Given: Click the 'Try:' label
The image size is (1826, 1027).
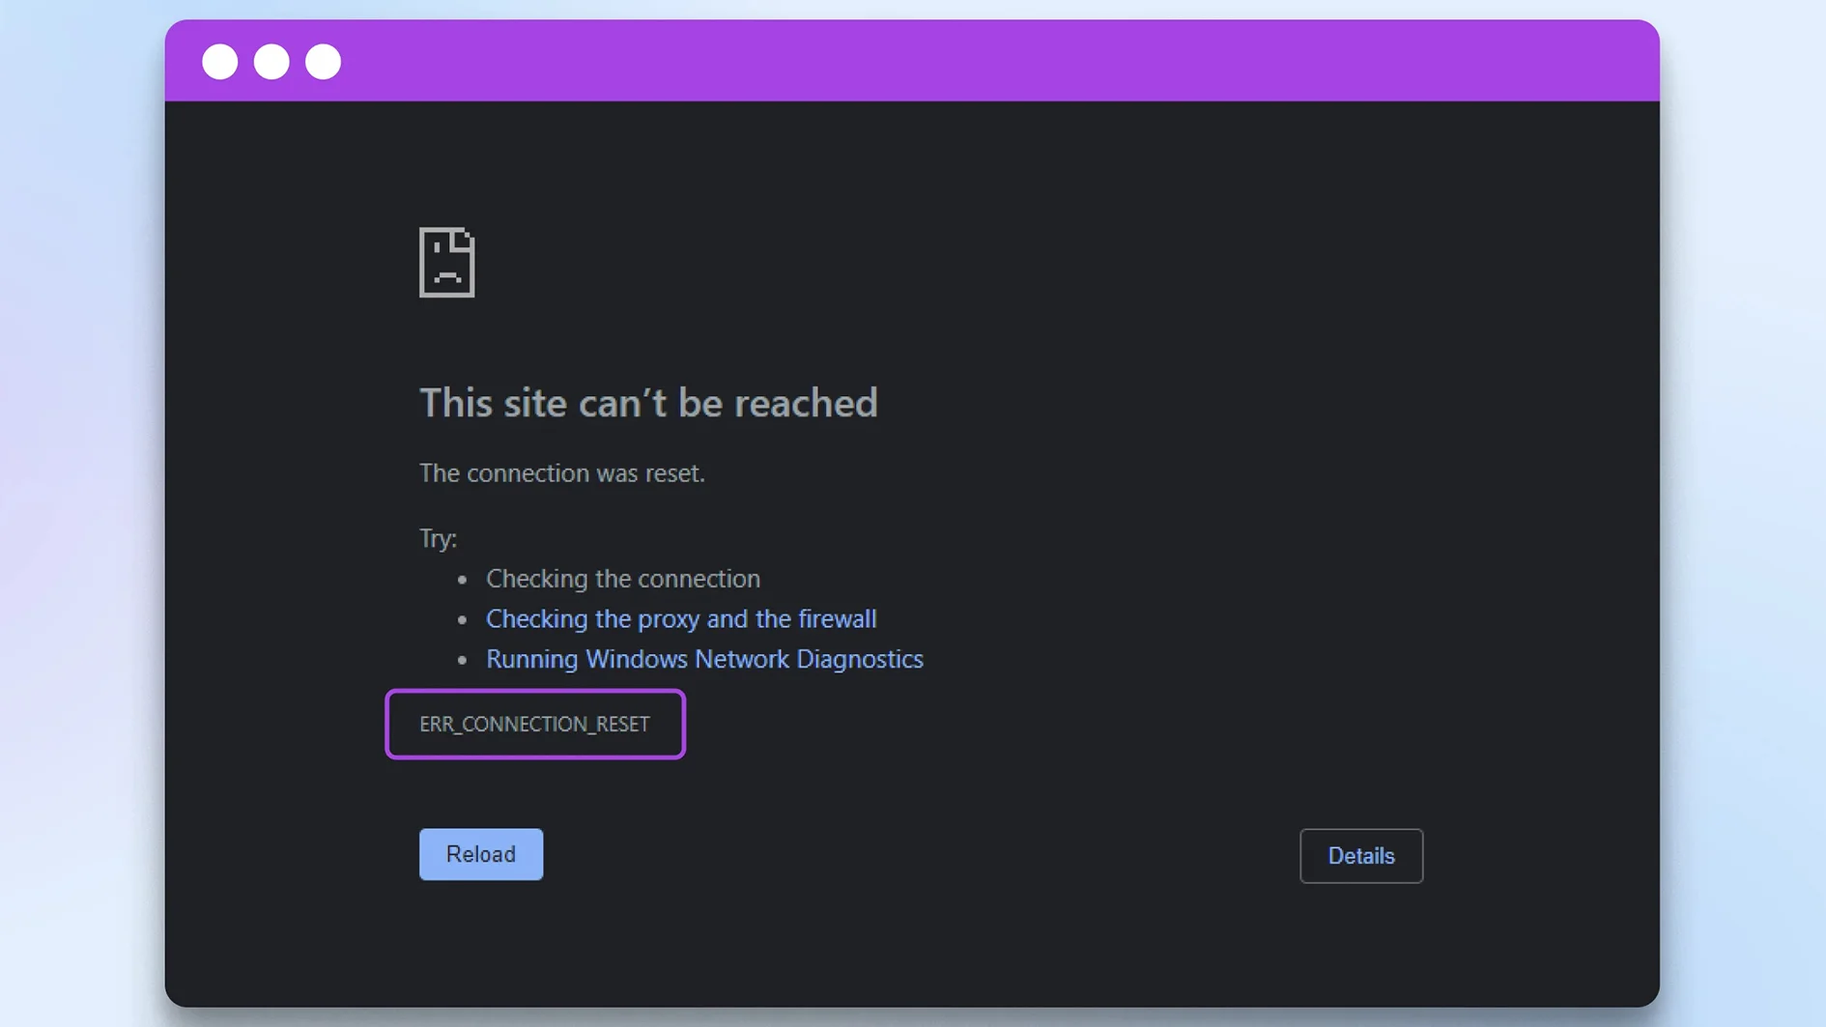Looking at the screenshot, I should tap(437, 538).
